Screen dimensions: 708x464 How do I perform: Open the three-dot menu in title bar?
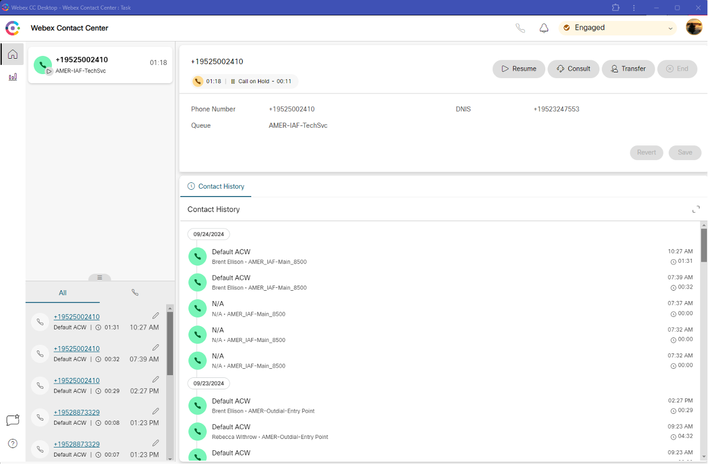[x=634, y=7]
